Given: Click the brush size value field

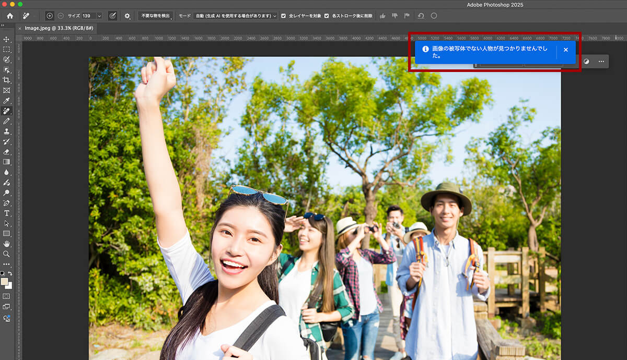Looking at the screenshot, I should coord(88,16).
